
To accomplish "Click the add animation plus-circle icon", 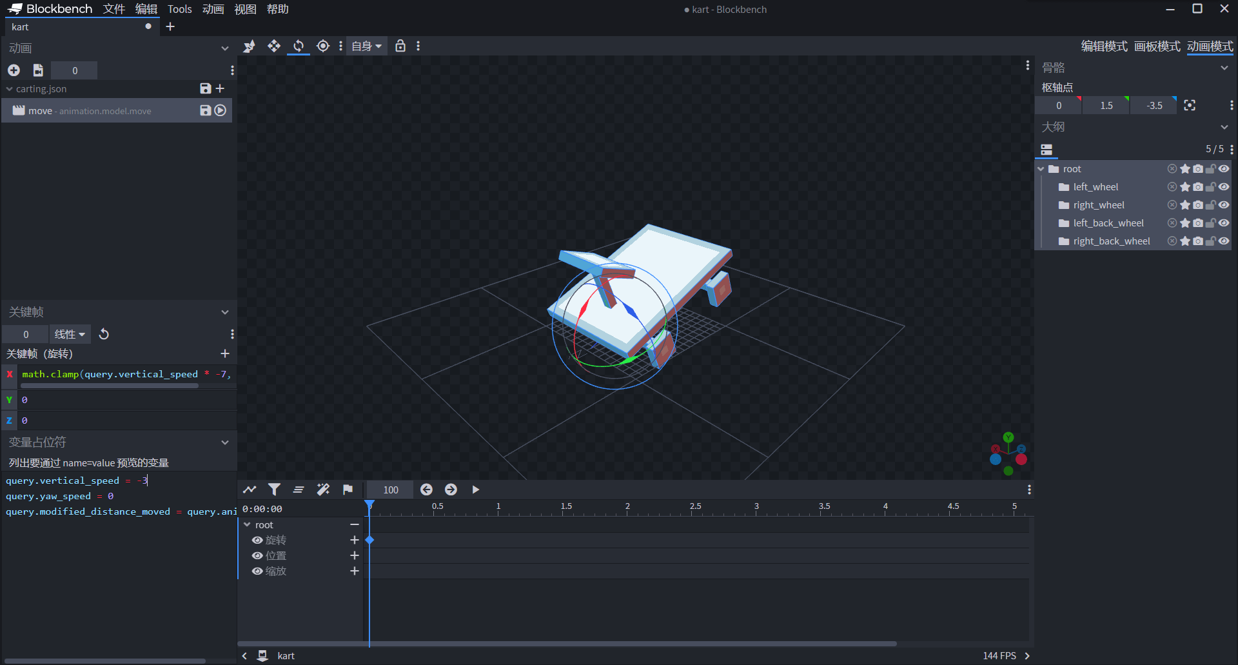I will click(x=14, y=70).
